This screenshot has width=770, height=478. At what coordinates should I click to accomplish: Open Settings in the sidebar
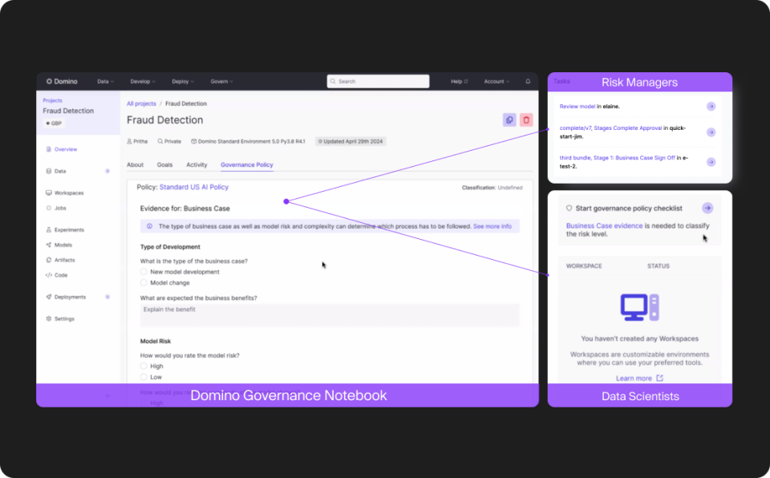60,319
